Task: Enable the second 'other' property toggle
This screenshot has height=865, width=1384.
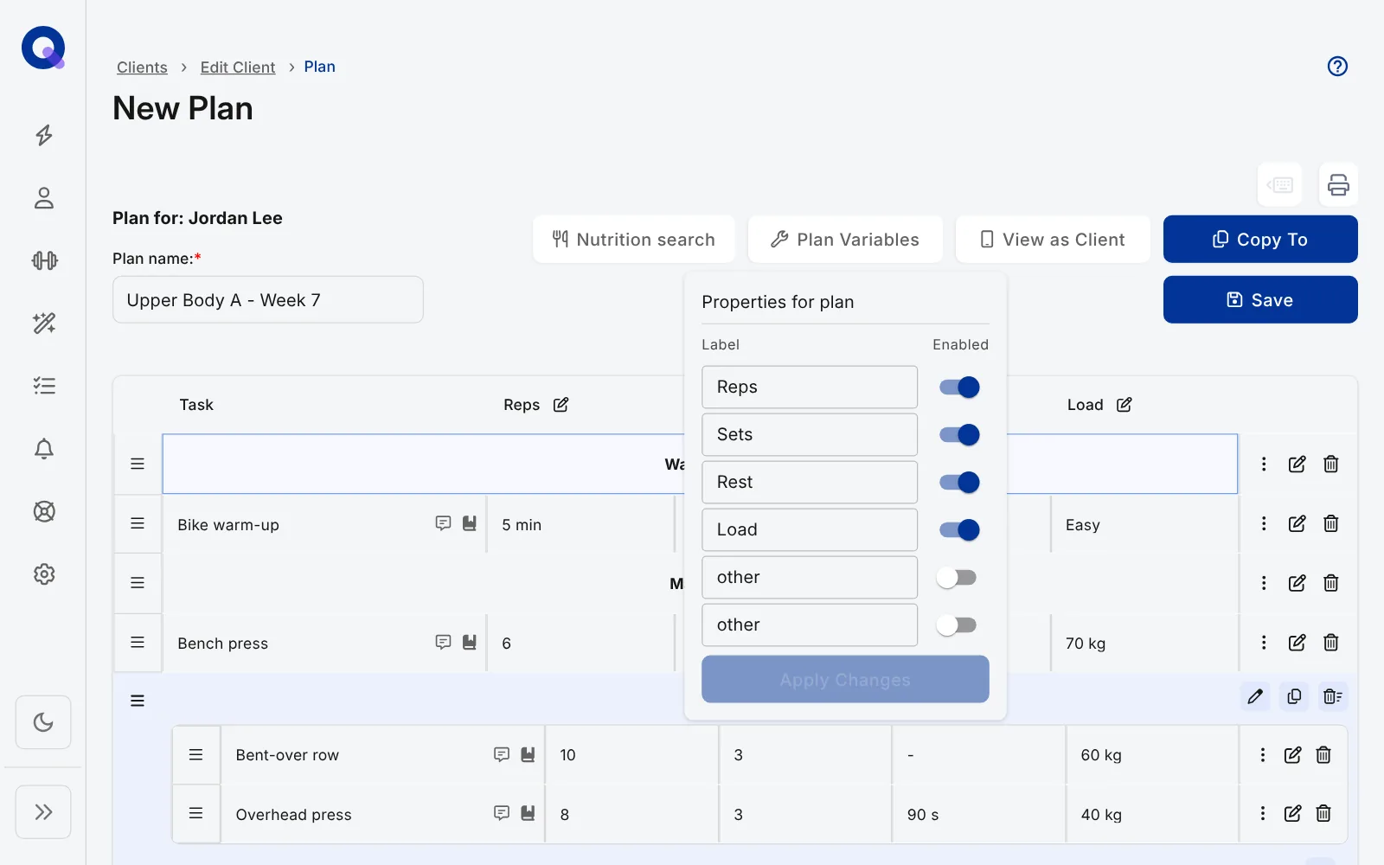Action: point(957,625)
